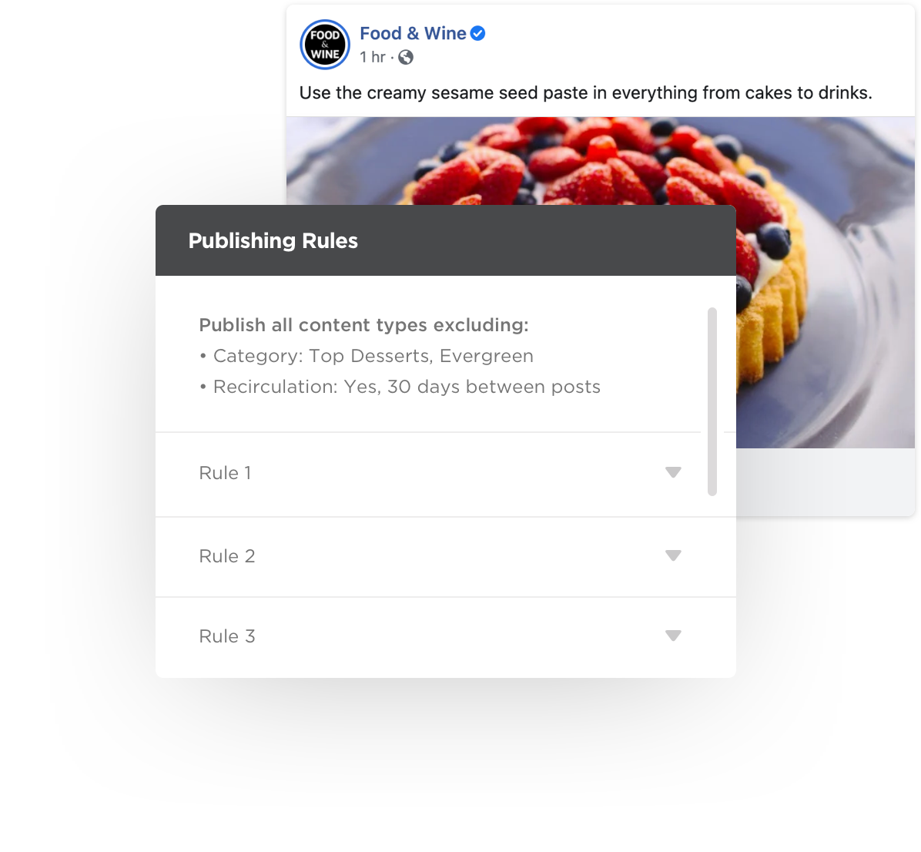Click the Food & Wine profile logo
Image resolution: width=921 pixels, height=852 pixels.
[325, 45]
